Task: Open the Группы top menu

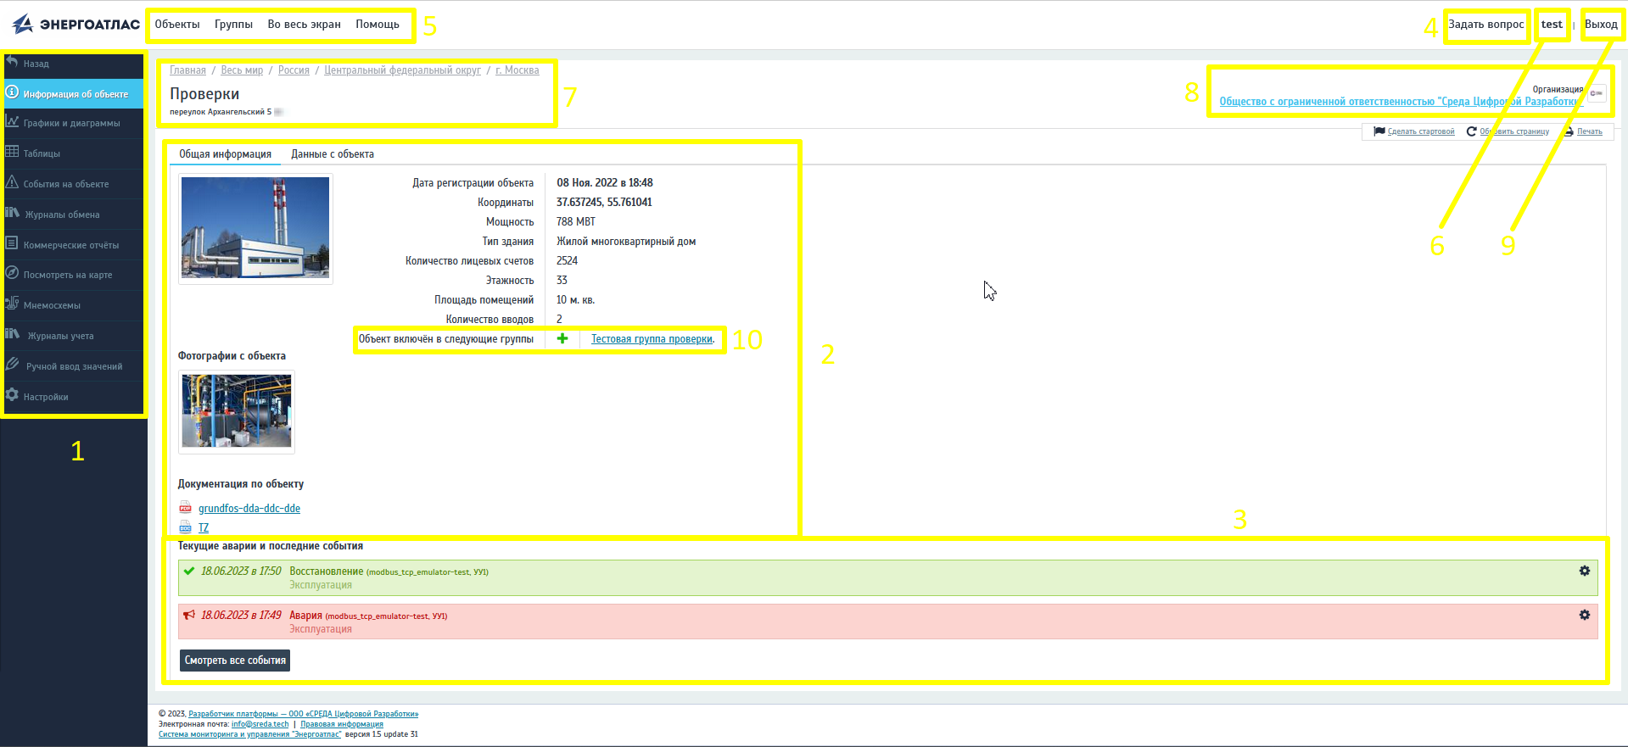Action: coord(233,25)
